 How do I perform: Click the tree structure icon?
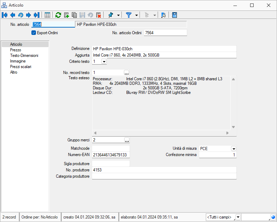tap(147, 15)
